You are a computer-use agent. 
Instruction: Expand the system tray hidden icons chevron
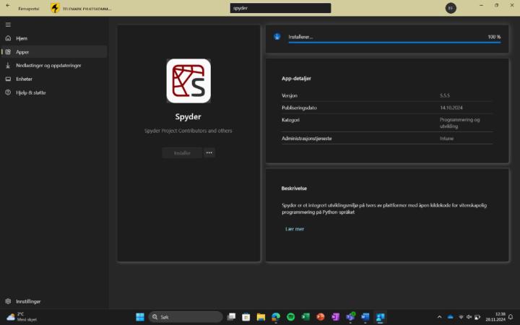(x=439, y=317)
